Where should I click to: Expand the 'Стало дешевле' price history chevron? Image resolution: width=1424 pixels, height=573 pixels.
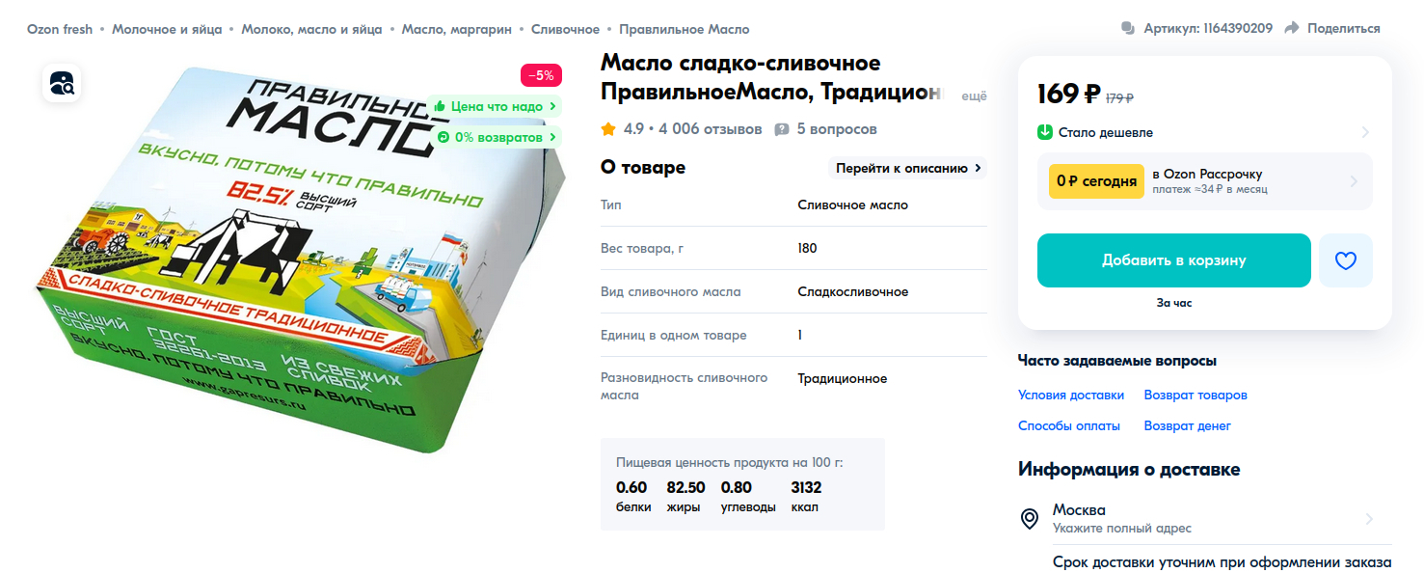click(1365, 132)
